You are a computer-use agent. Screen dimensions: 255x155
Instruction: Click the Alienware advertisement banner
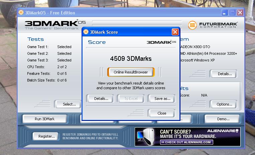(187, 137)
